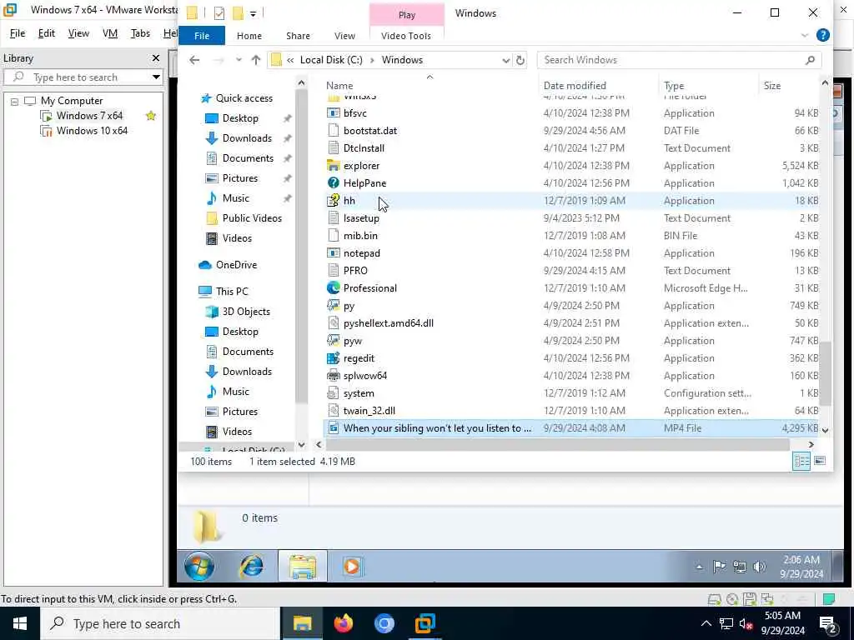Click the Windows 7 Start orb in VM

click(198, 566)
